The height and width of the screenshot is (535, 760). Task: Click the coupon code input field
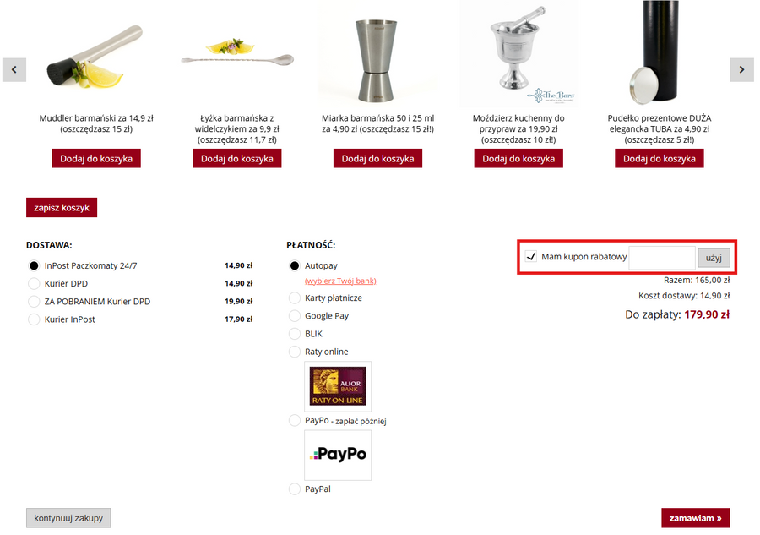662,257
